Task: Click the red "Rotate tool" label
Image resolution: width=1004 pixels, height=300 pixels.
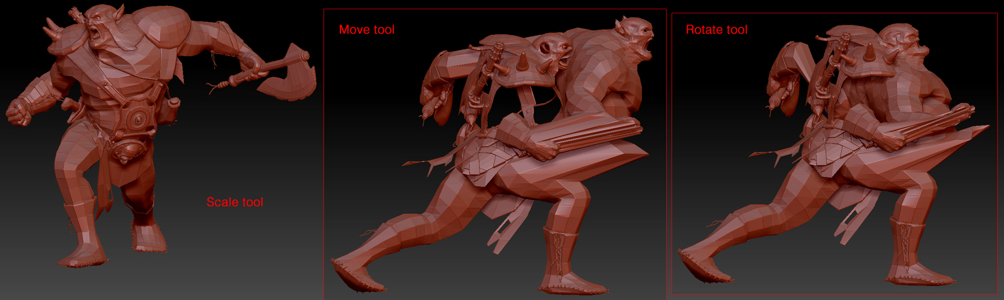Action: (x=716, y=30)
